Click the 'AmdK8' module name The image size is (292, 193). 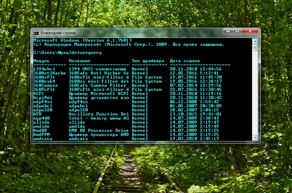pos(40,130)
